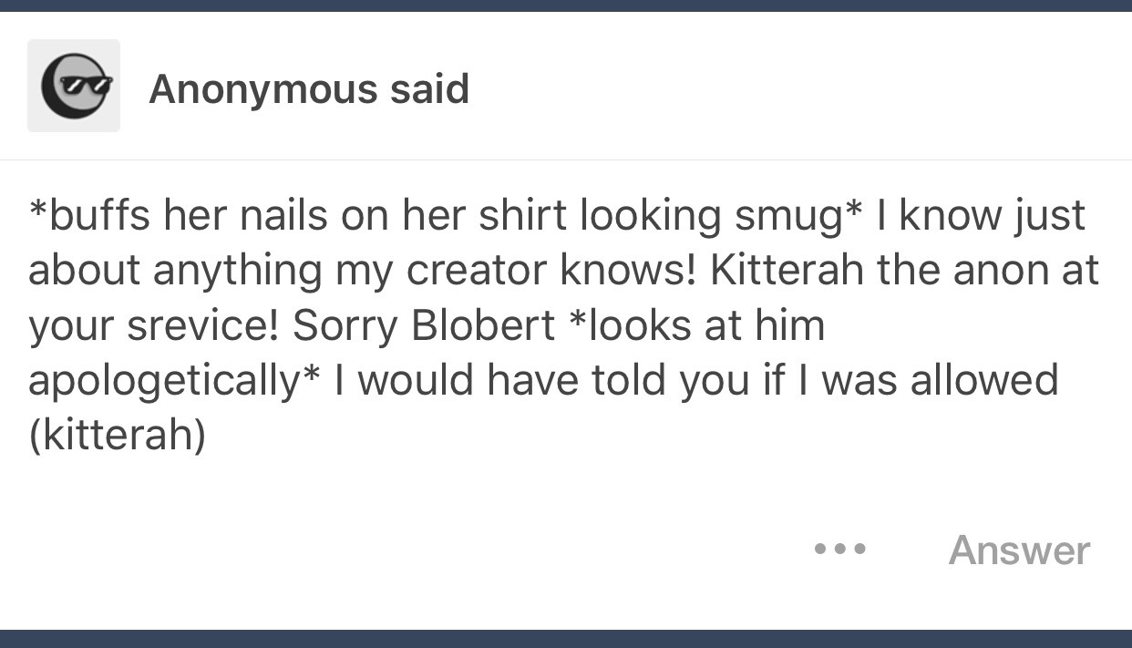Open the three-dot options menu
This screenshot has width=1132, height=648.
pyautogui.click(x=839, y=550)
